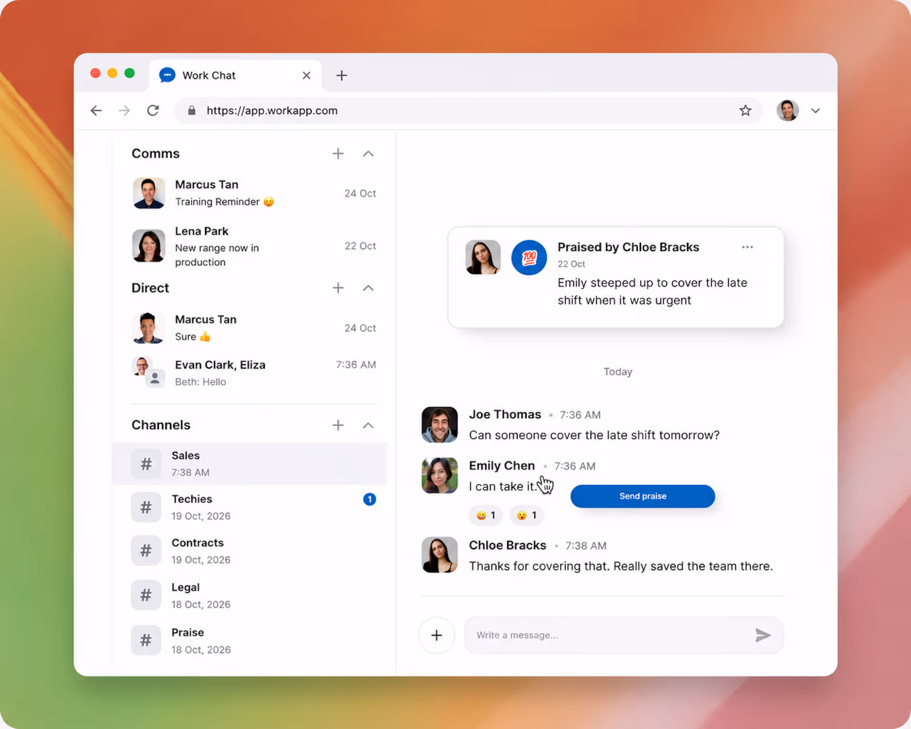Select the Work Chat browser tab
Image resolution: width=911 pixels, height=729 pixels.
point(235,75)
